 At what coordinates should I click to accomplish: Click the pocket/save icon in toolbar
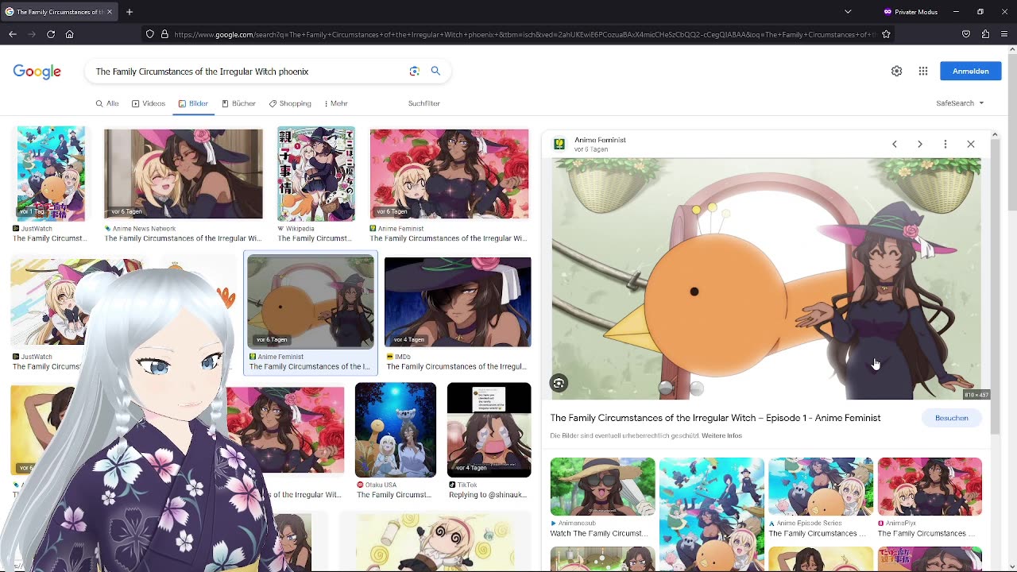pos(966,34)
